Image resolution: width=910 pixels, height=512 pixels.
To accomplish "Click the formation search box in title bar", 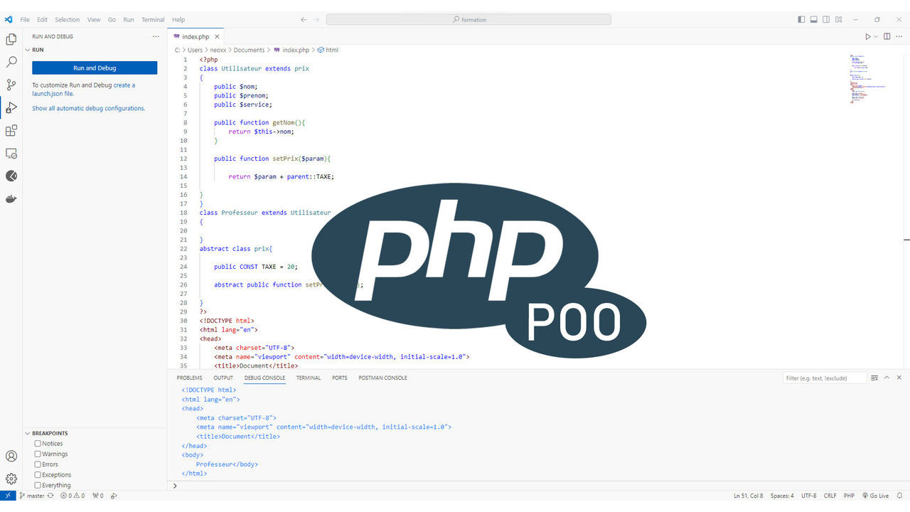I will point(469,19).
